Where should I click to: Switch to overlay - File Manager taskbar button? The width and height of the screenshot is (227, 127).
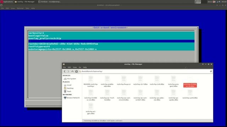click(x=25, y=2)
